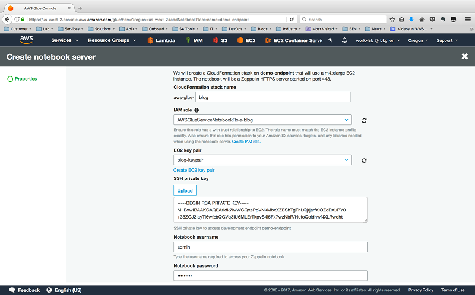Open the Pocket icon in toolbar
The image size is (475, 295).
click(x=432, y=20)
